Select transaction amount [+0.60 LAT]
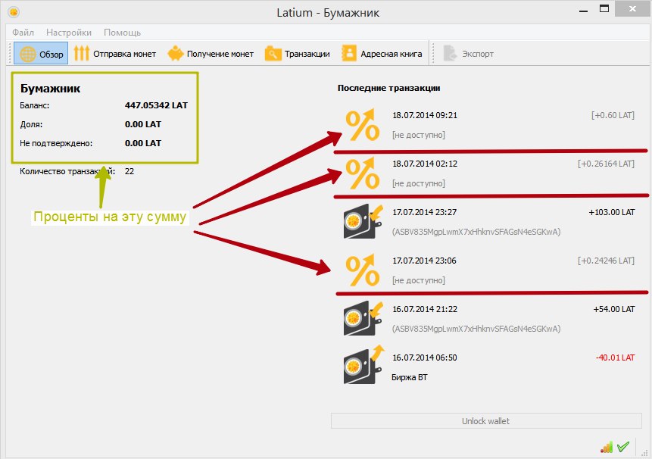This screenshot has width=652, height=459. click(613, 115)
